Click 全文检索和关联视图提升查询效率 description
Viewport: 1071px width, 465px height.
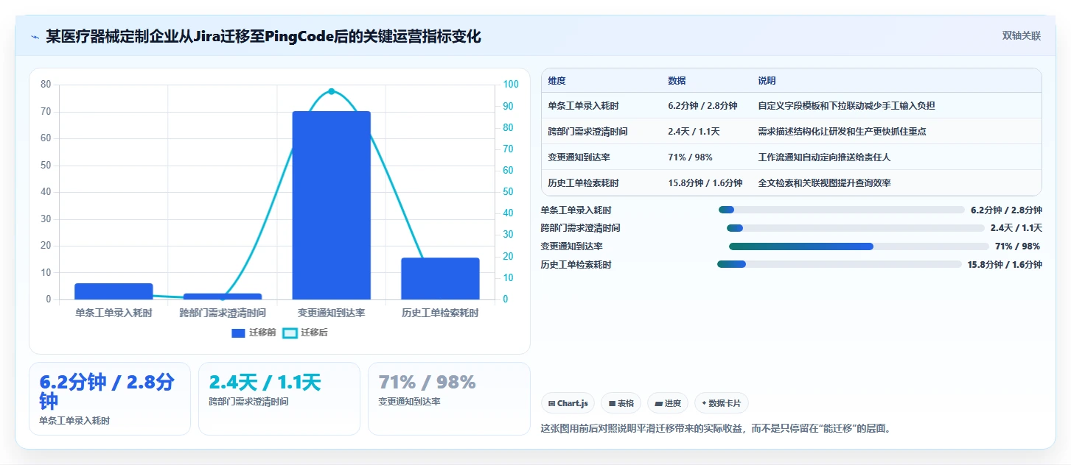[x=824, y=183]
